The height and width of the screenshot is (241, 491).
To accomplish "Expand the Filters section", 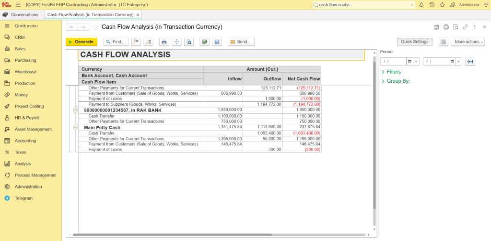I will point(391,72).
